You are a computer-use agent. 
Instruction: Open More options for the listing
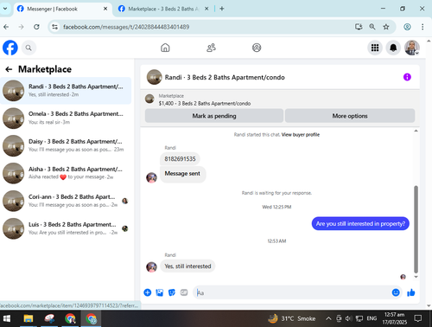click(x=350, y=116)
